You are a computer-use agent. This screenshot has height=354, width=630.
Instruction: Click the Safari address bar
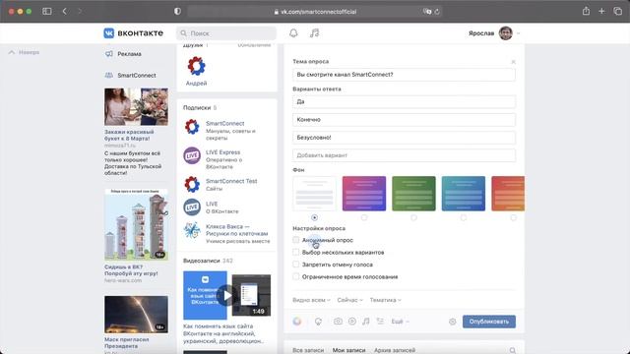[315, 12]
